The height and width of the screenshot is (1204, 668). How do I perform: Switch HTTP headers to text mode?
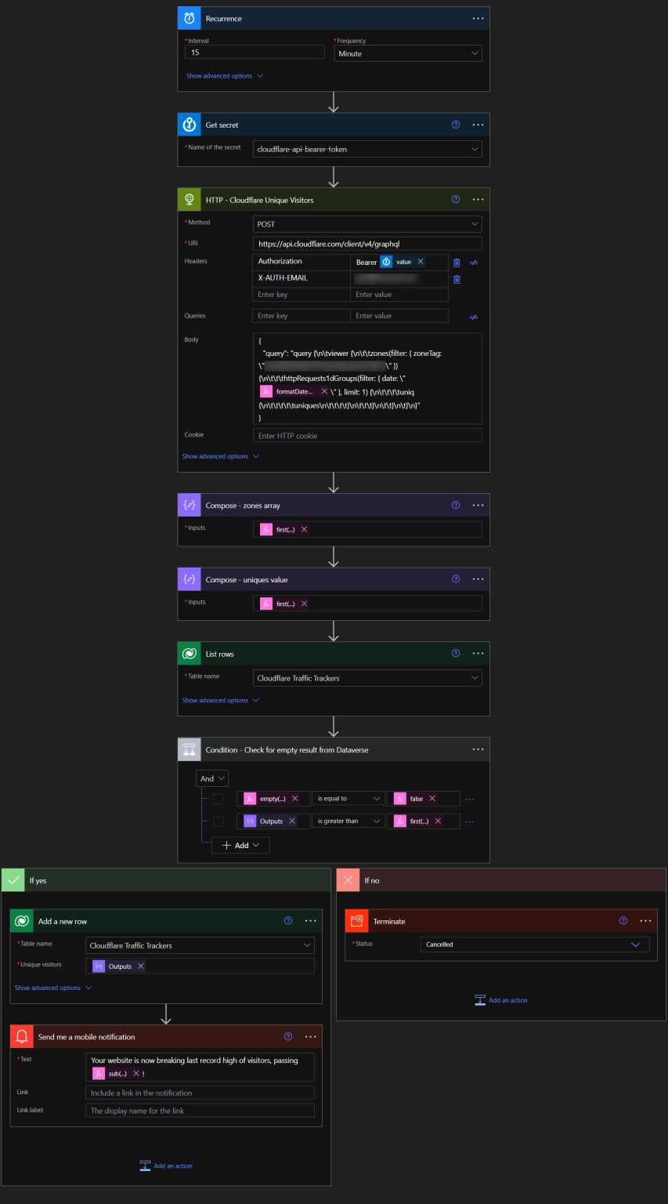pyautogui.click(x=474, y=262)
